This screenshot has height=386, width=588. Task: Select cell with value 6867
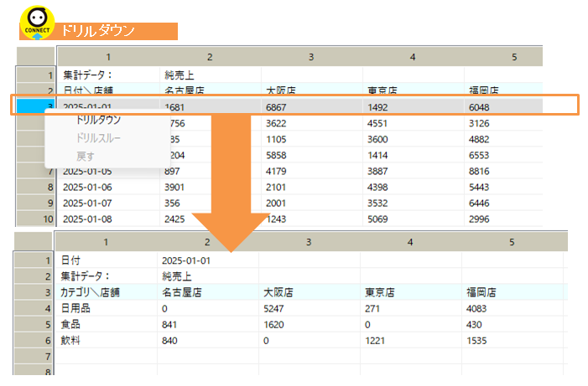(312, 107)
